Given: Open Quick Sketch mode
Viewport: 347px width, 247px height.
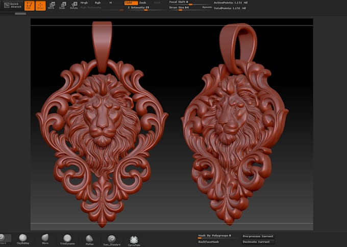Looking at the screenshot, I should 13,5.
